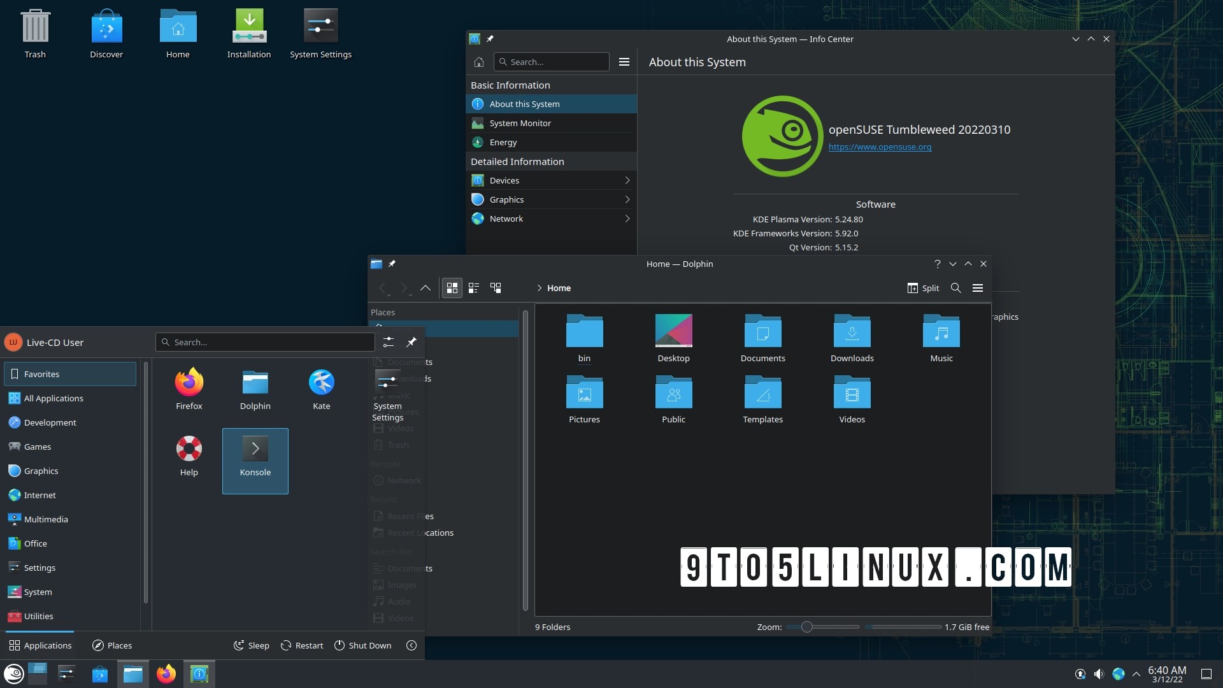
Task: Launch Firefox from the taskbar
Action: click(x=166, y=673)
